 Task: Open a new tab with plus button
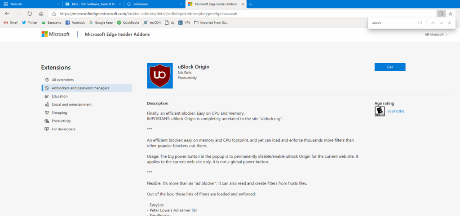click(x=251, y=4)
